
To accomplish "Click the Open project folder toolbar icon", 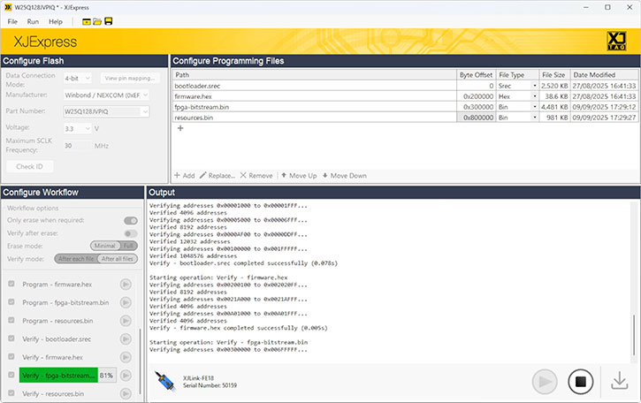I will pos(97,22).
